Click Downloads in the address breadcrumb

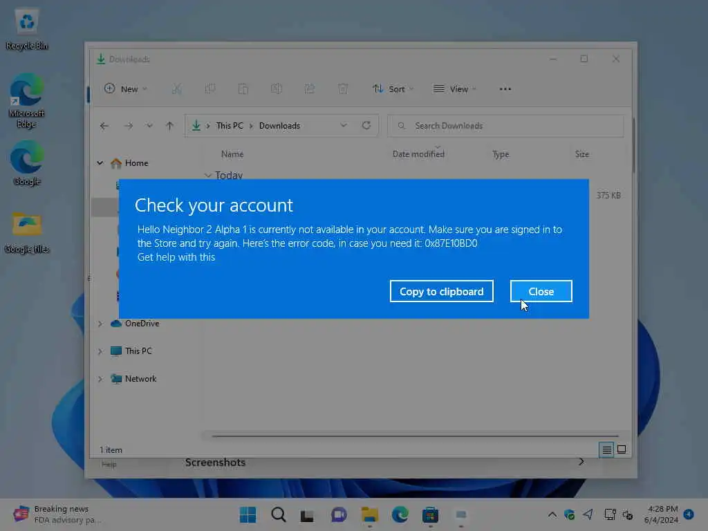coord(279,126)
